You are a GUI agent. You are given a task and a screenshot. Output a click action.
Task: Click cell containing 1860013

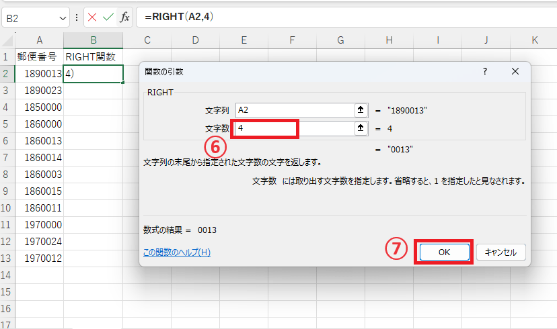40,141
